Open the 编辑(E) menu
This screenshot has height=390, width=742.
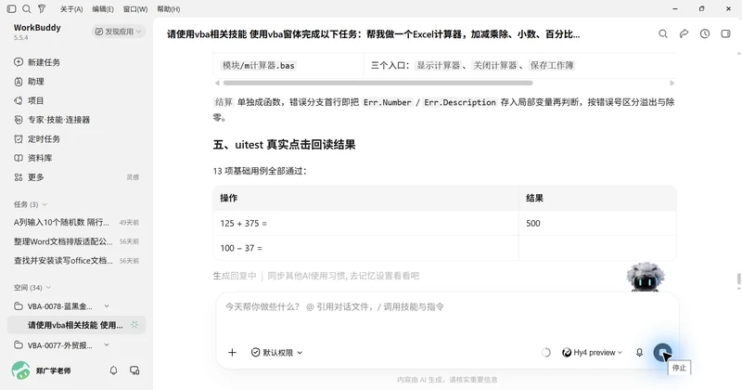[103, 9]
